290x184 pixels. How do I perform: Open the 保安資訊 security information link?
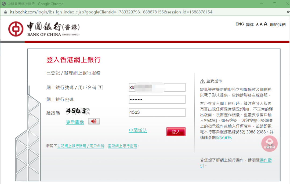tap(224, 138)
